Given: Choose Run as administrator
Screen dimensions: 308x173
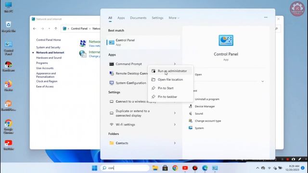Looking at the screenshot, I should coord(170,71).
